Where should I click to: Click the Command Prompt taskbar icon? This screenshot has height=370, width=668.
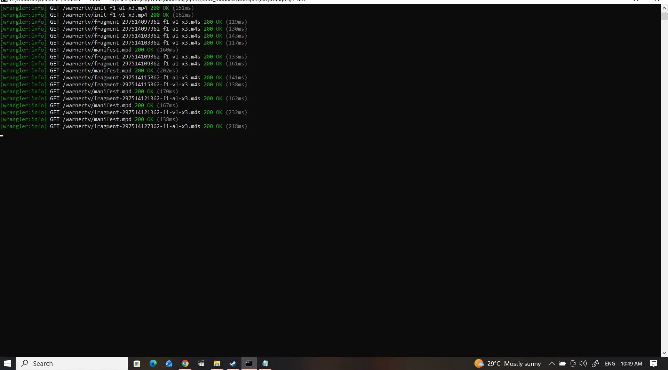click(249, 363)
